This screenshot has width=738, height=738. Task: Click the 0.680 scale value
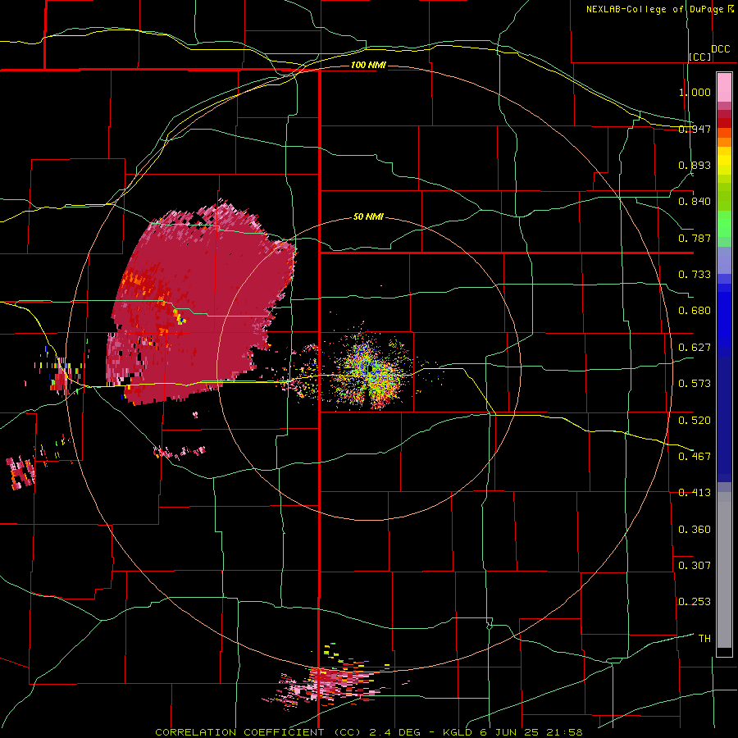point(695,311)
